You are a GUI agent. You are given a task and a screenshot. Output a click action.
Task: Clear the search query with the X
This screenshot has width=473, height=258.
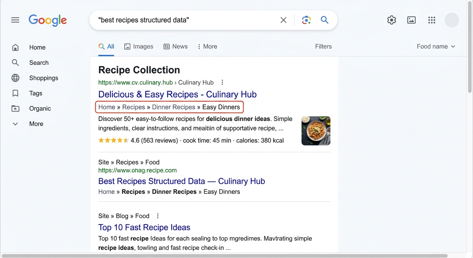pos(283,20)
